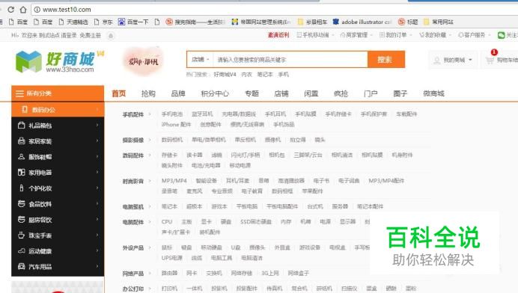The height and width of the screenshot is (293, 518).
Task: Go to the browser home page icon
Action: pyautogui.click(x=22, y=10)
